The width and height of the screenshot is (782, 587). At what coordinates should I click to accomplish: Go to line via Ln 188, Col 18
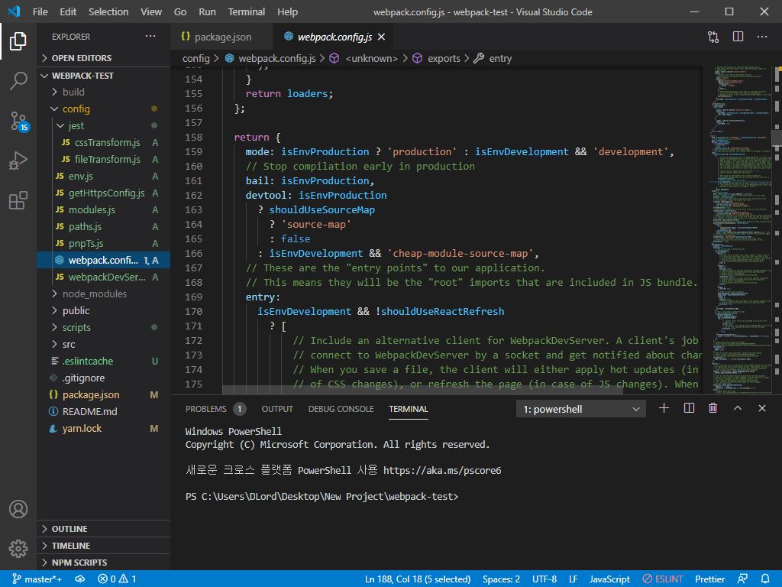(x=418, y=579)
